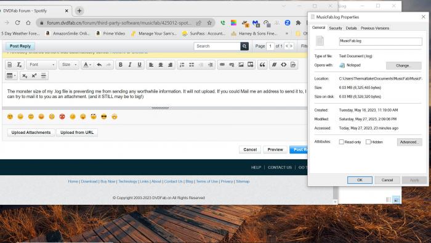Open the Size dropdown
Screen dimensions: 431x243
click(69, 65)
